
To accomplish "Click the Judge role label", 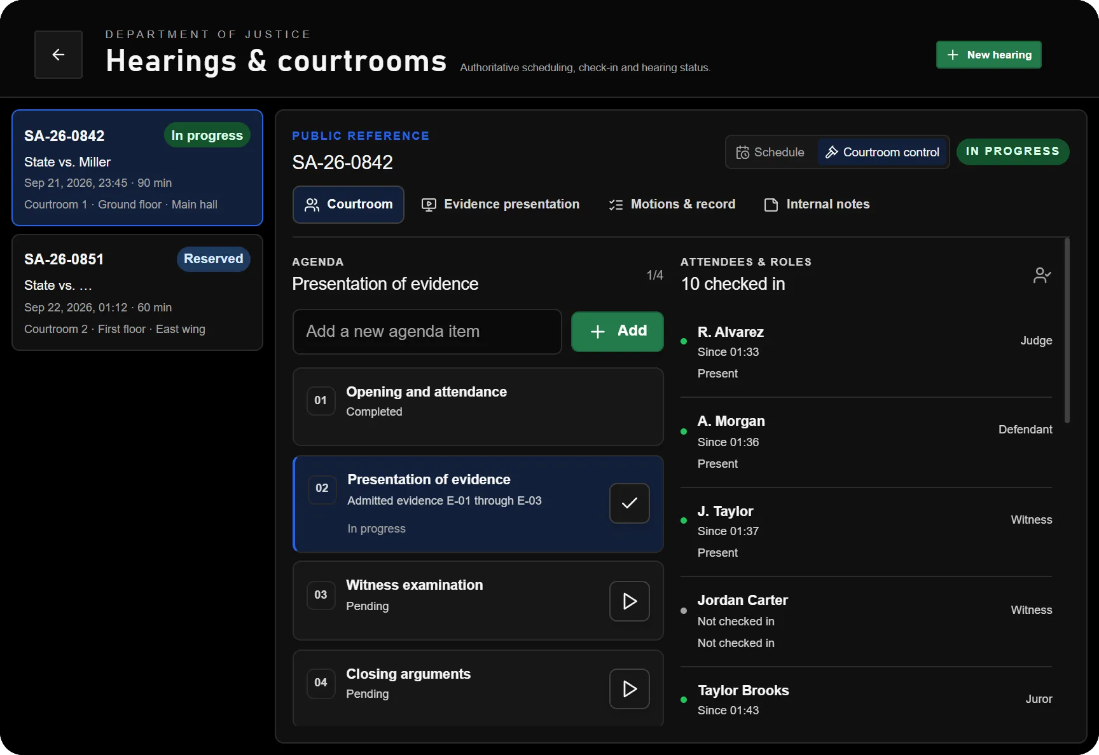I will 1036,341.
